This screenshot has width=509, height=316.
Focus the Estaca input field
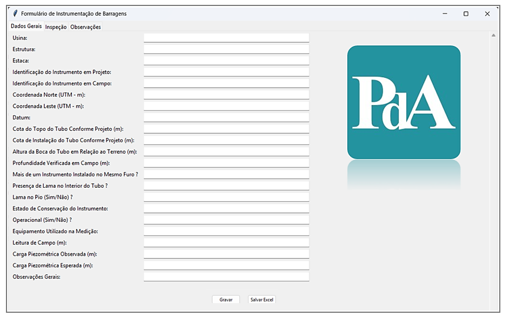[226, 61]
